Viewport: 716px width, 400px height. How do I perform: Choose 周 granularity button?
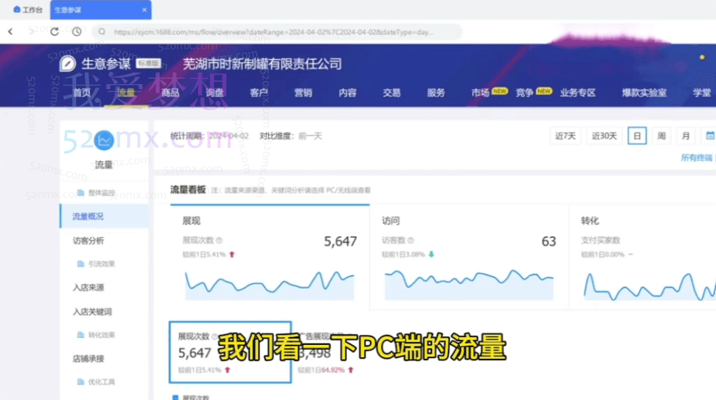click(661, 136)
